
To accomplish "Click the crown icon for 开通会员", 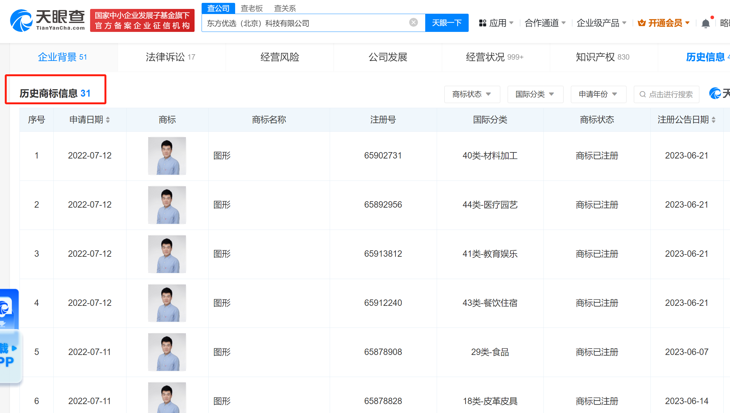I will [x=642, y=23].
